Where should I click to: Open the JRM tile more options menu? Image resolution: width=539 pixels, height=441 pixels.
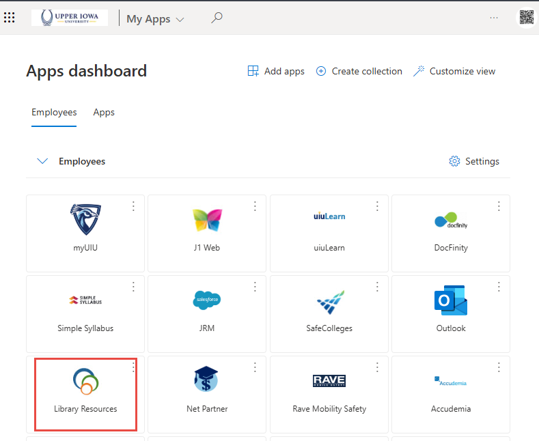(255, 287)
